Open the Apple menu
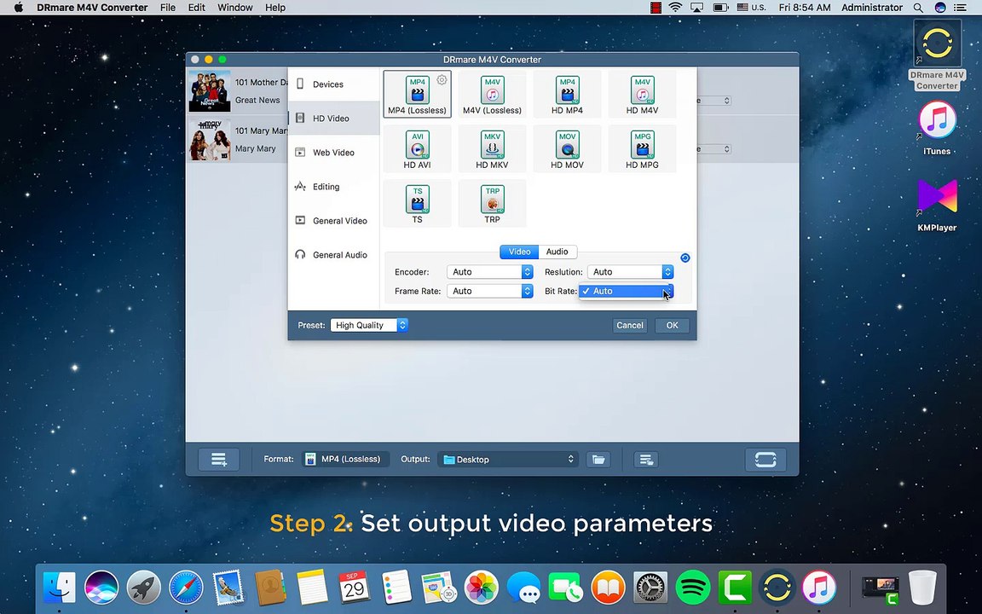Image resolution: width=982 pixels, height=614 pixels. pyautogui.click(x=18, y=8)
